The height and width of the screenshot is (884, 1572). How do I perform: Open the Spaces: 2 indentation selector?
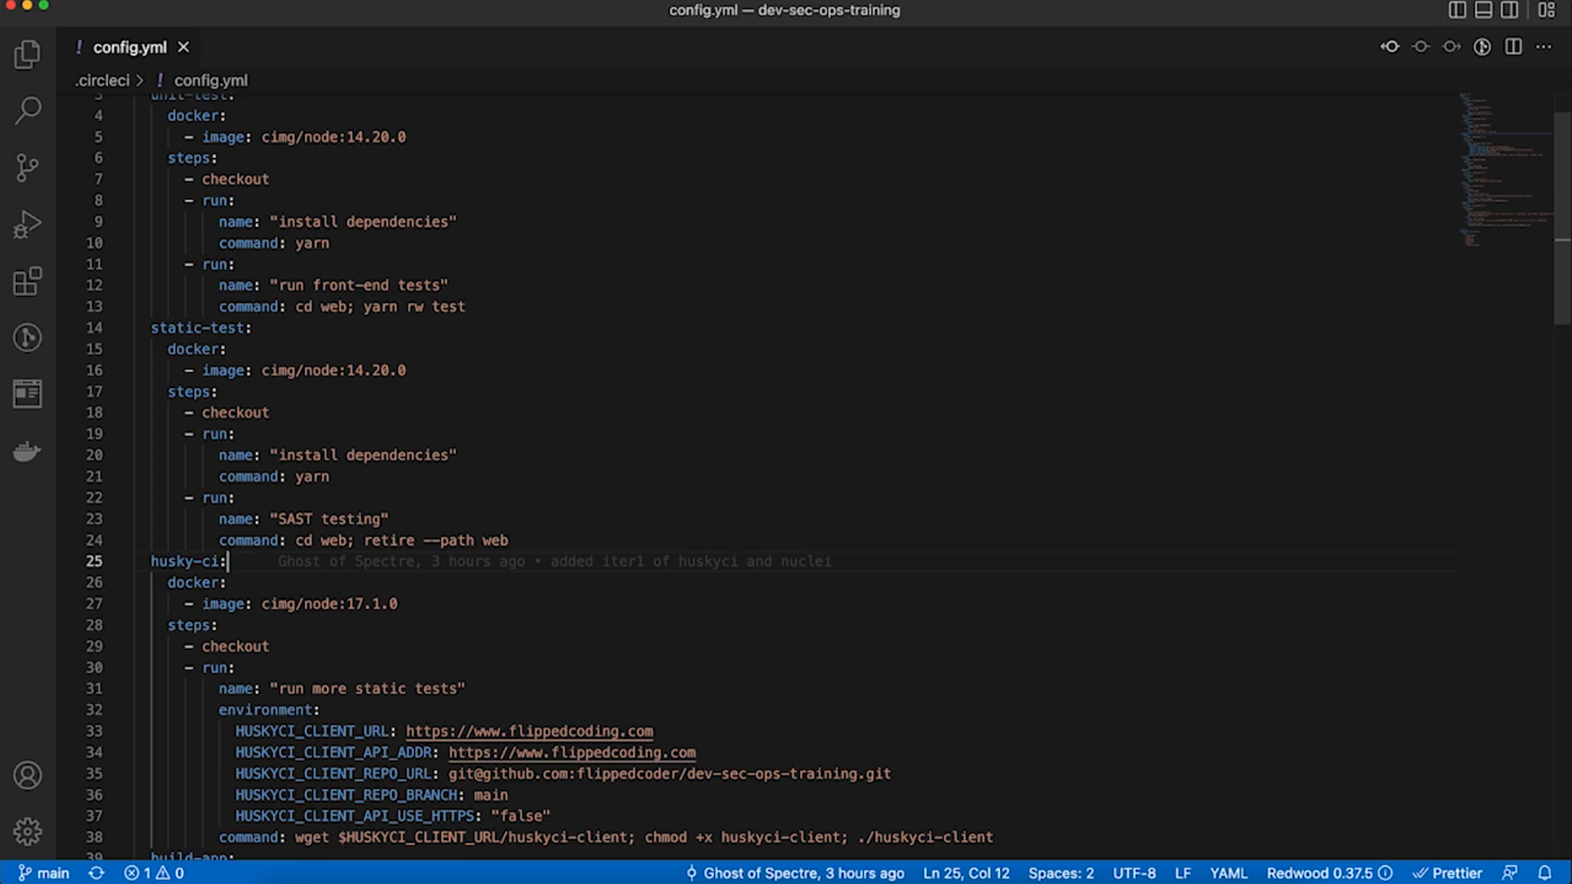1061,873
